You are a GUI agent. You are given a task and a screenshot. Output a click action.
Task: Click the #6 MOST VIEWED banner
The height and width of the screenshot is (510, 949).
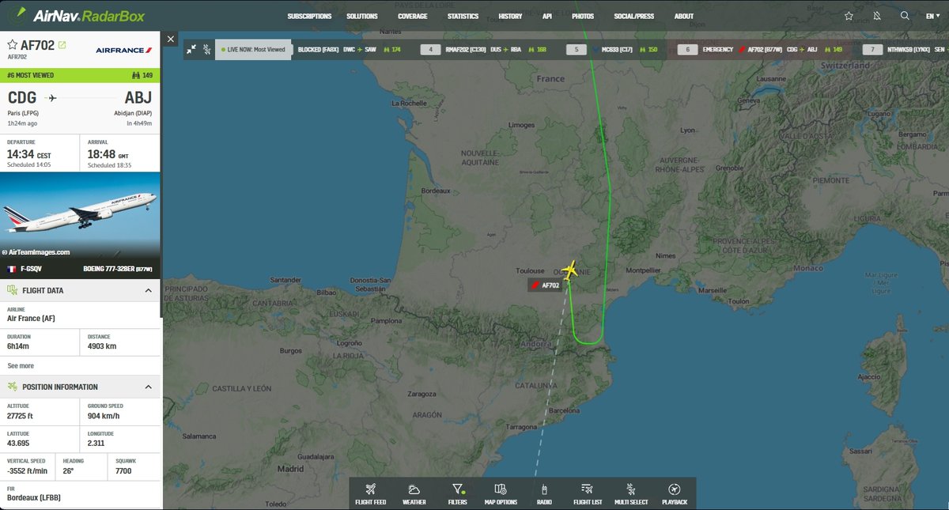coord(80,76)
